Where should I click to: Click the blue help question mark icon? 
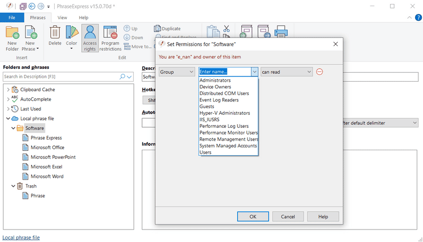[418, 17]
